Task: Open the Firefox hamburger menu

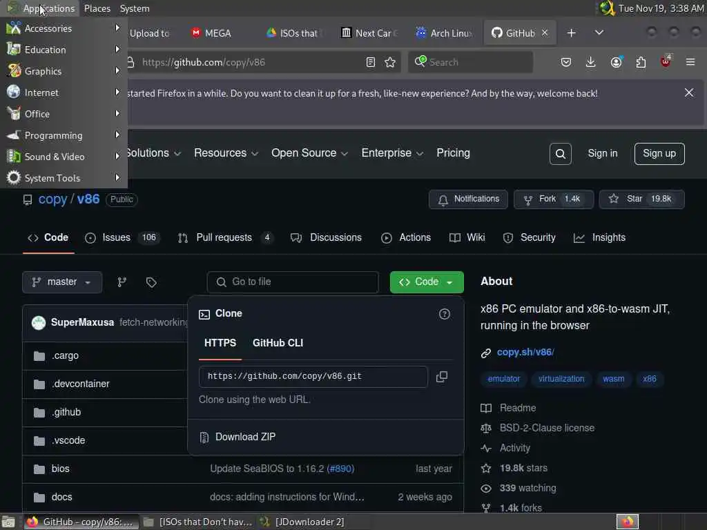Action: pyautogui.click(x=690, y=61)
